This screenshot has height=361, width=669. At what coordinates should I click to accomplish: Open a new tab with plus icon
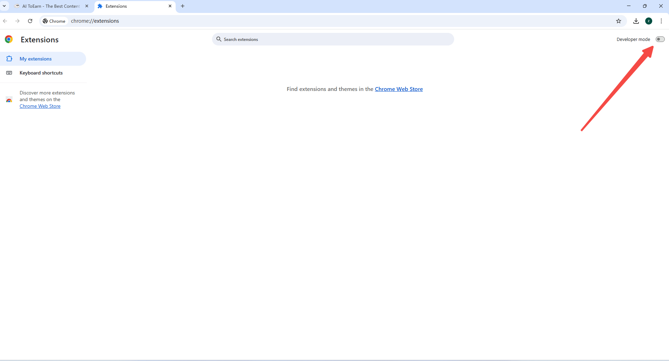pyautogui.click(x=183, y=6)
